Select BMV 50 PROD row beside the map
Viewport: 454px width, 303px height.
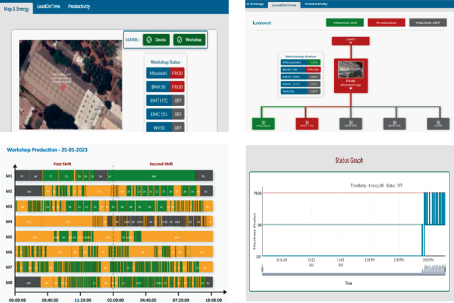(165, 87)
